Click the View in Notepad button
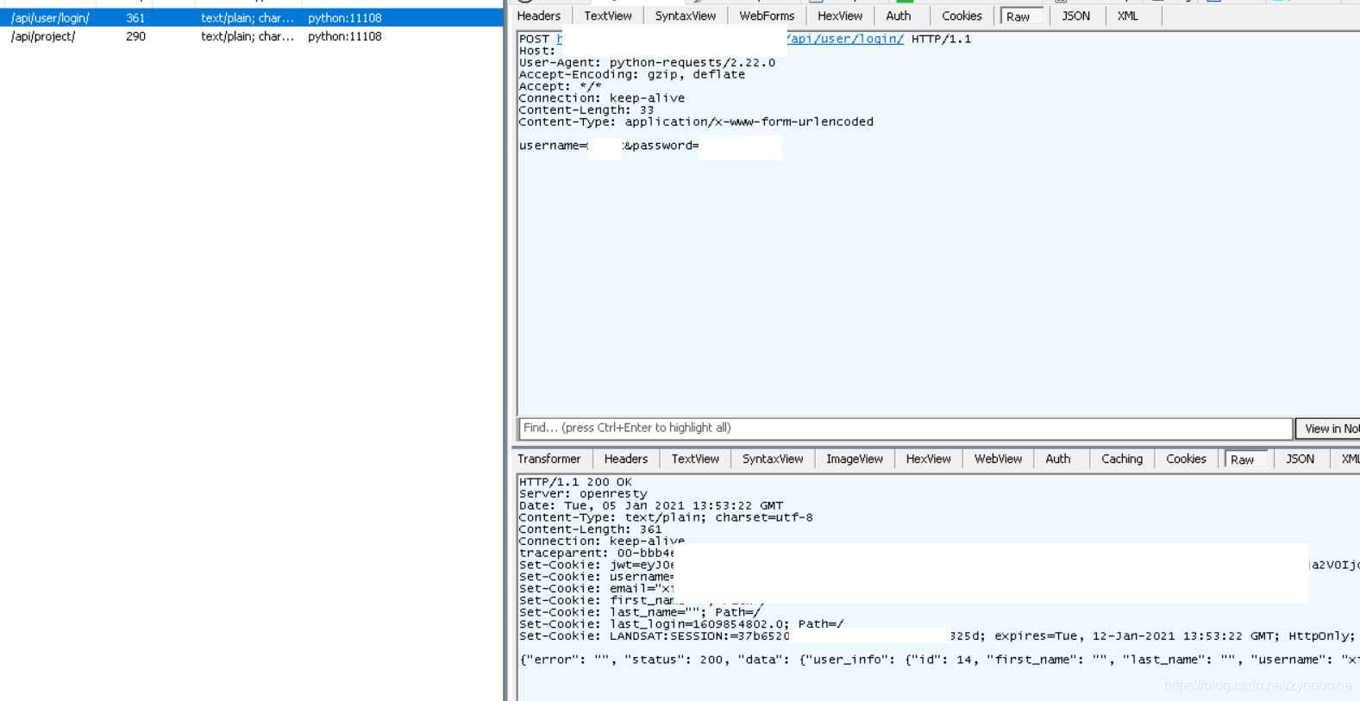1360x701 pixels. click(1328, 429)
